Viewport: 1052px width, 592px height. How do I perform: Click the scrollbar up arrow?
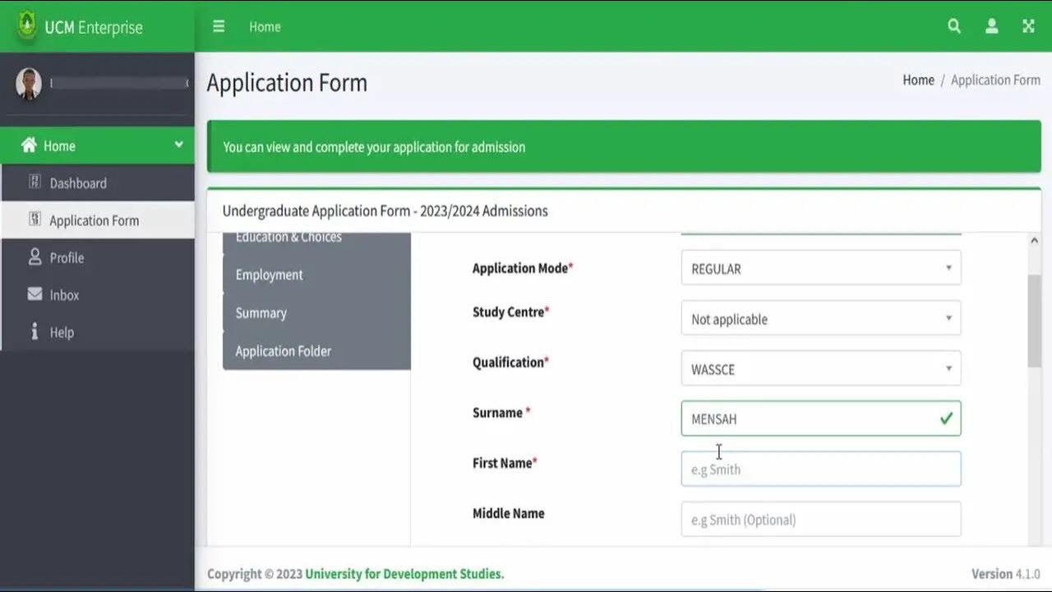1034,240
